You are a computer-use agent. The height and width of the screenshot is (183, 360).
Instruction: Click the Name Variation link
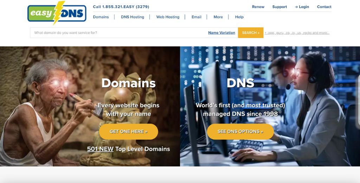(221, 33)
